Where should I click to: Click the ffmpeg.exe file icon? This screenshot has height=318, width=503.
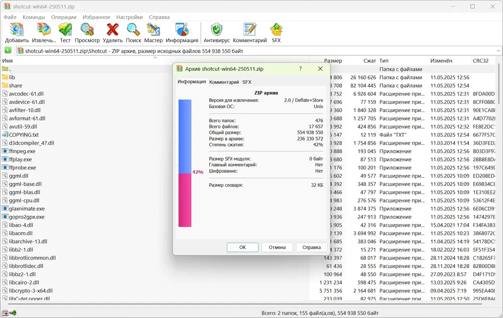[5, 151]
